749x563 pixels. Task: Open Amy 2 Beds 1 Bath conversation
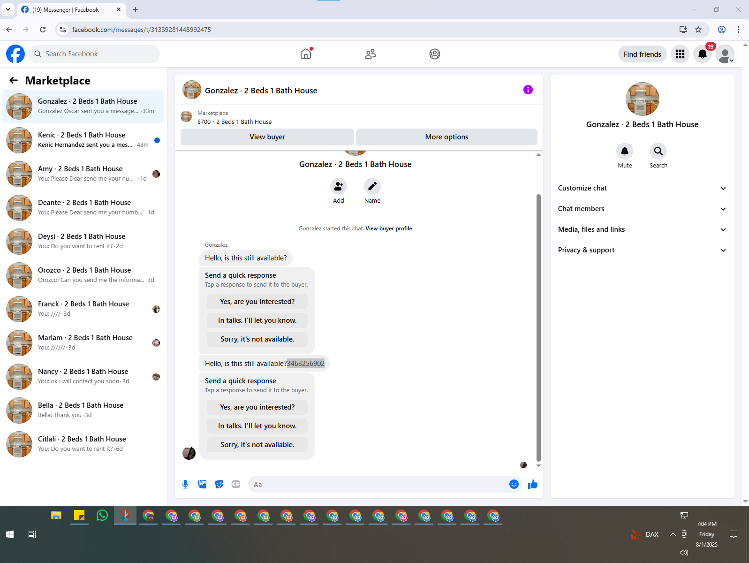pyautogui.click(x=83, y=174)
